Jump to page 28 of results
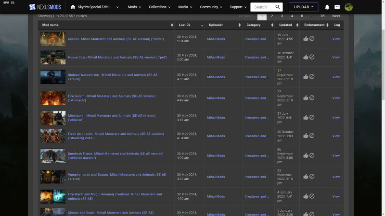Screen dimensions: 385x216 (x=322, y=16)
